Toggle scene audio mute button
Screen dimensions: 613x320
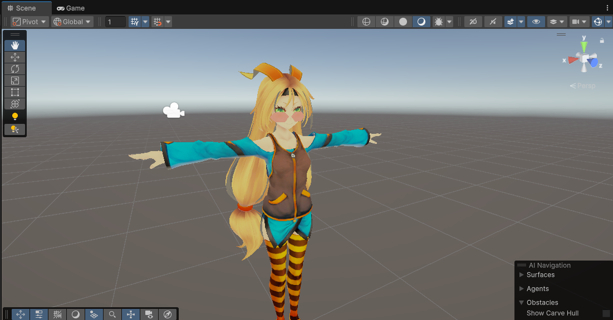493,22
